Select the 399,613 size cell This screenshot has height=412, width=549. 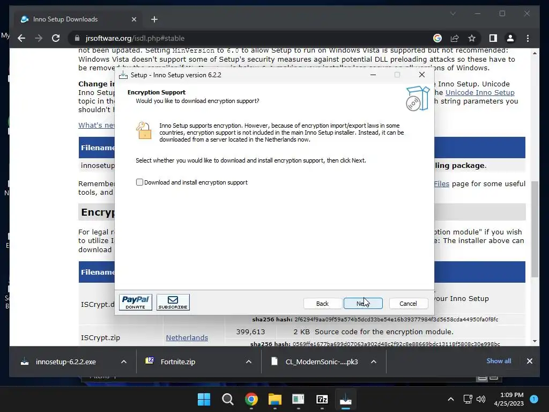(251, 332)
